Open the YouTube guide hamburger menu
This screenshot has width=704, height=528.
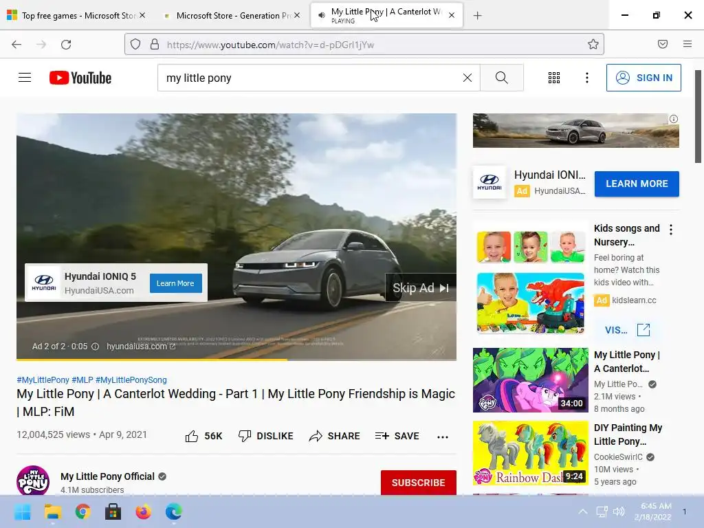point(25,78)
